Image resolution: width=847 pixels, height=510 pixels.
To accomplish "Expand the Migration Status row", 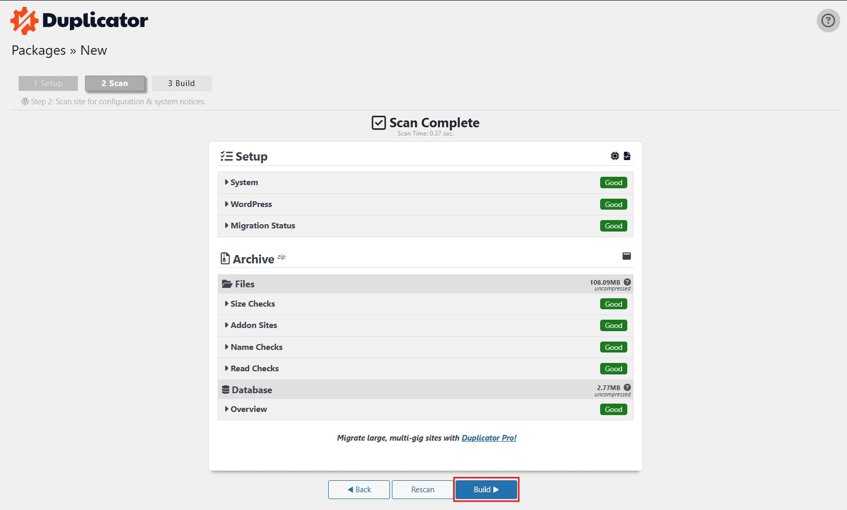I will [262, 226].
